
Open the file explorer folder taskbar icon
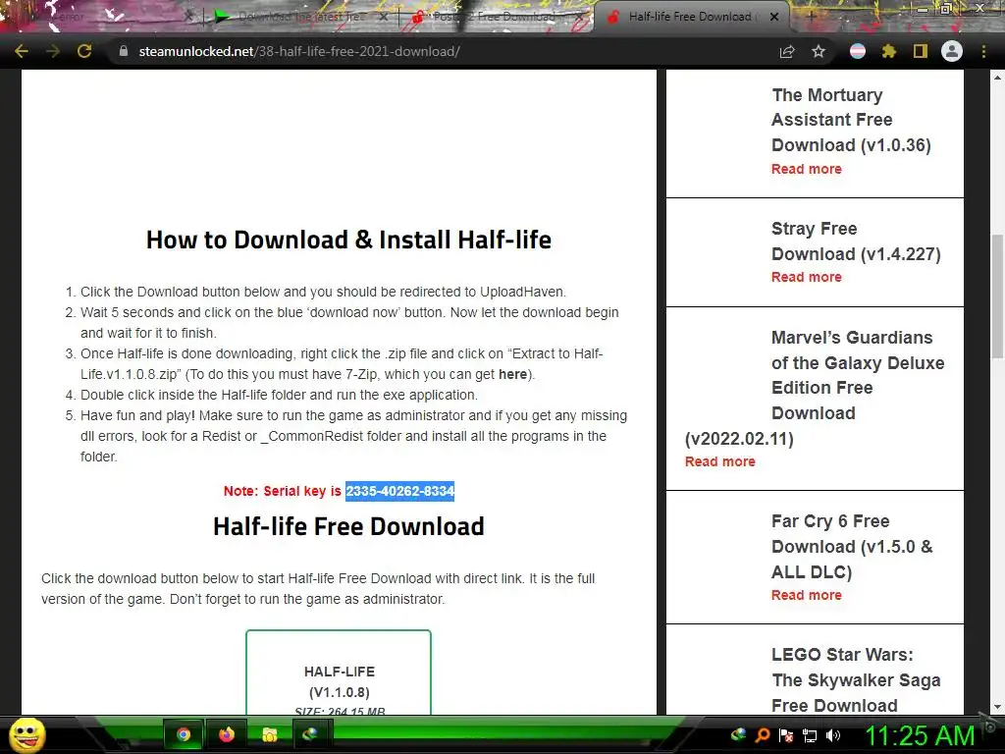[x=270, y=734]
